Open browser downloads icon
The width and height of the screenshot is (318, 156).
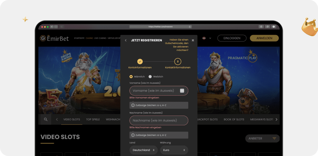[x=274, y=26]
